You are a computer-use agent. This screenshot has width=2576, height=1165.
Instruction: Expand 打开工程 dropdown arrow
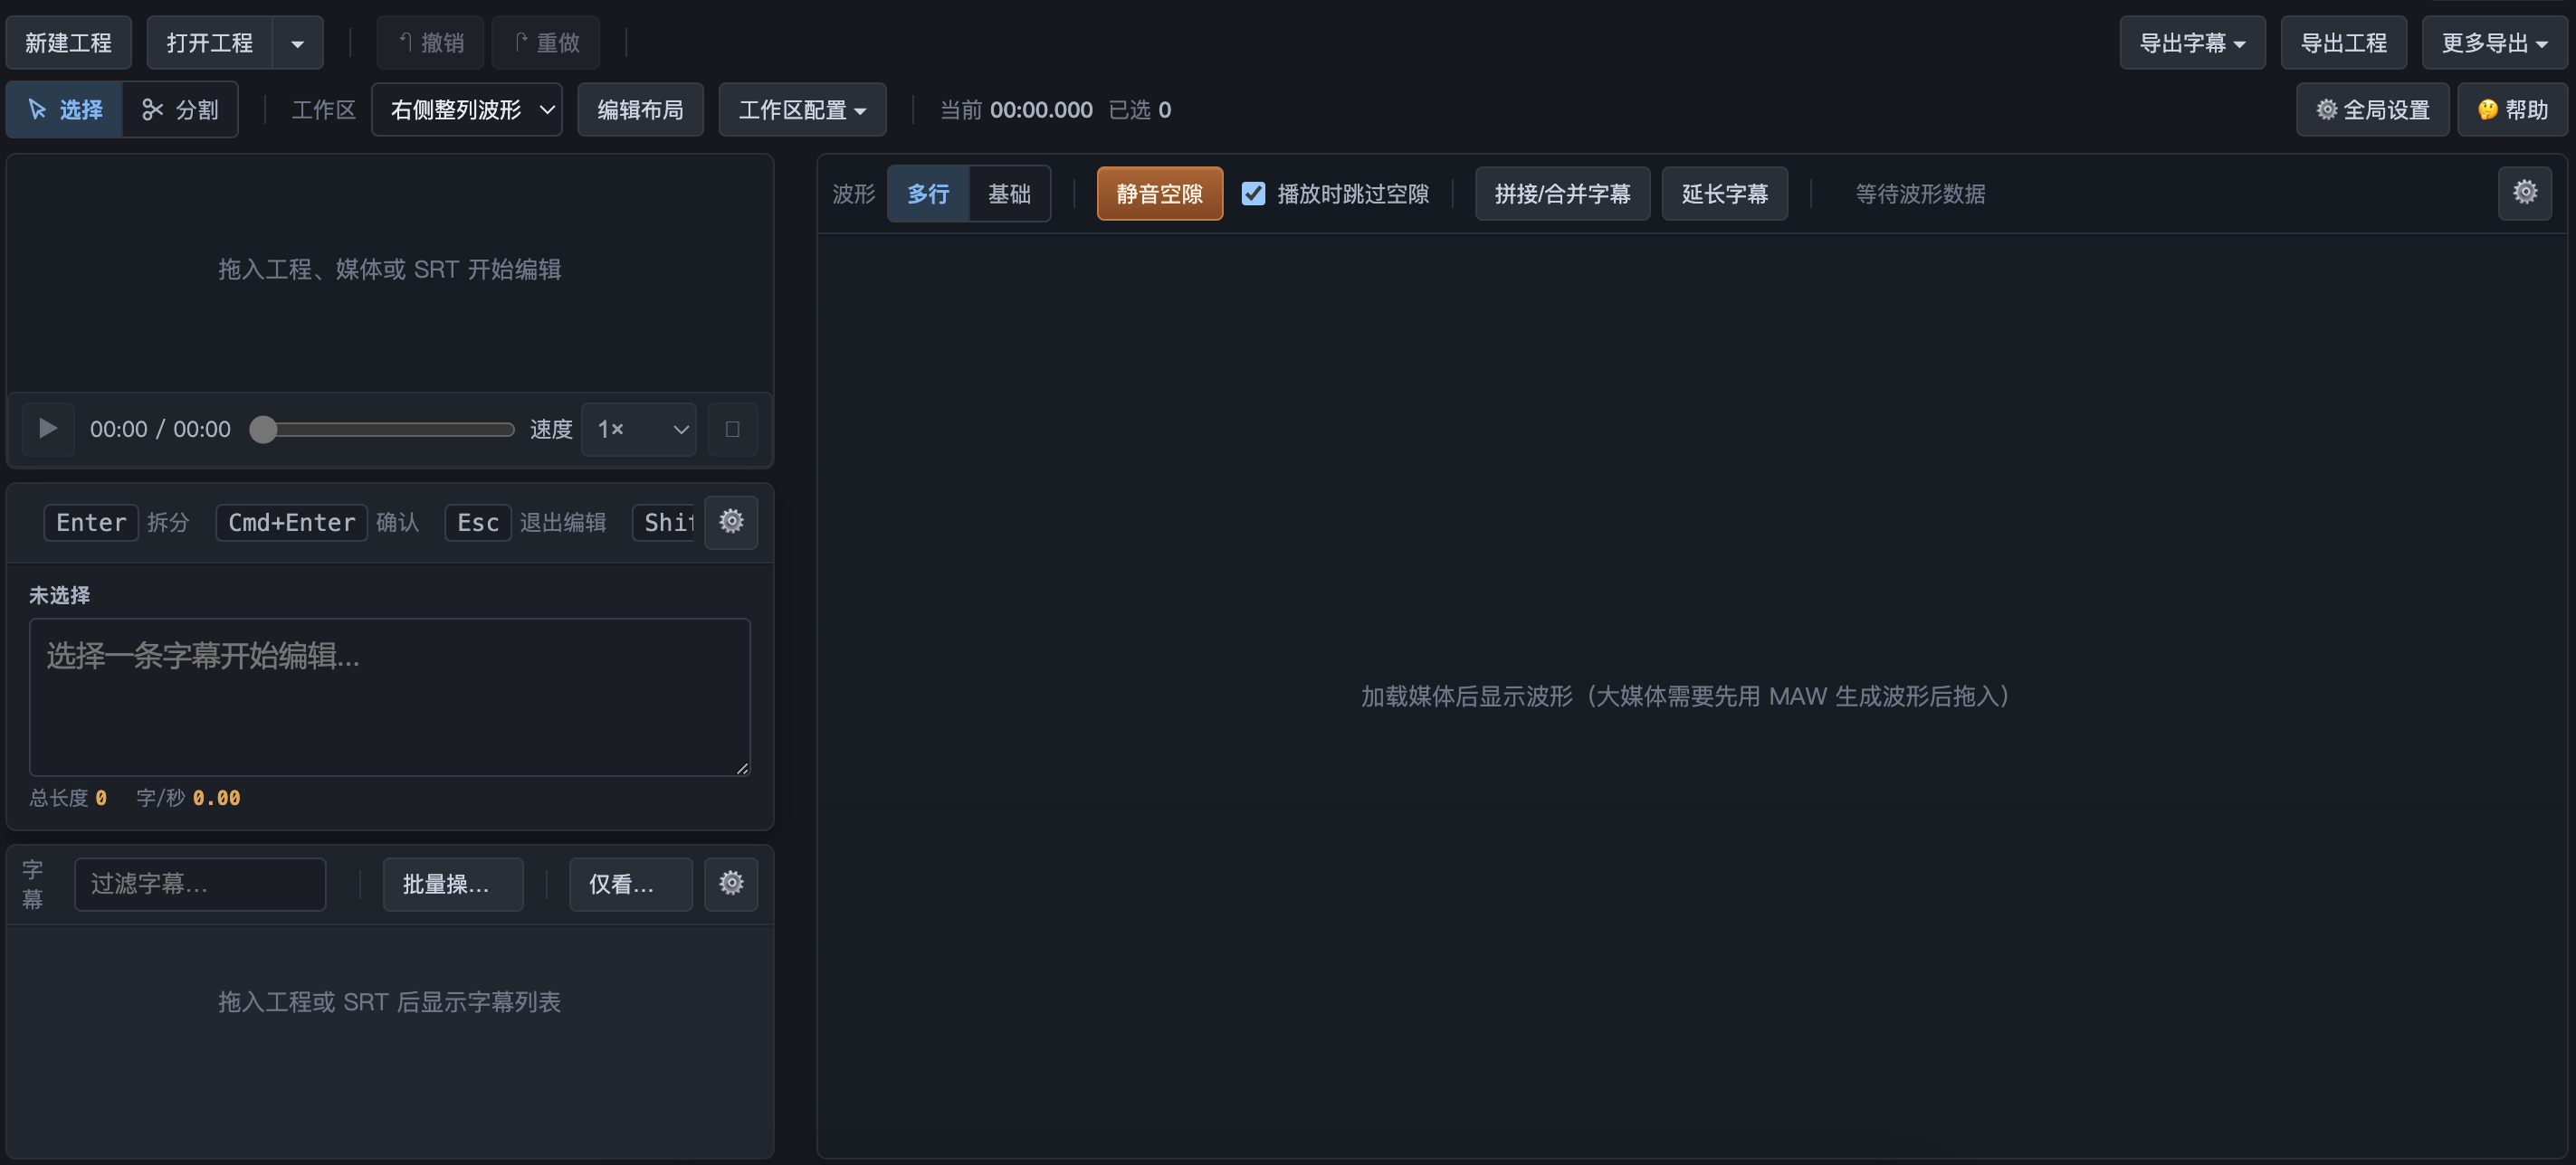298,43
